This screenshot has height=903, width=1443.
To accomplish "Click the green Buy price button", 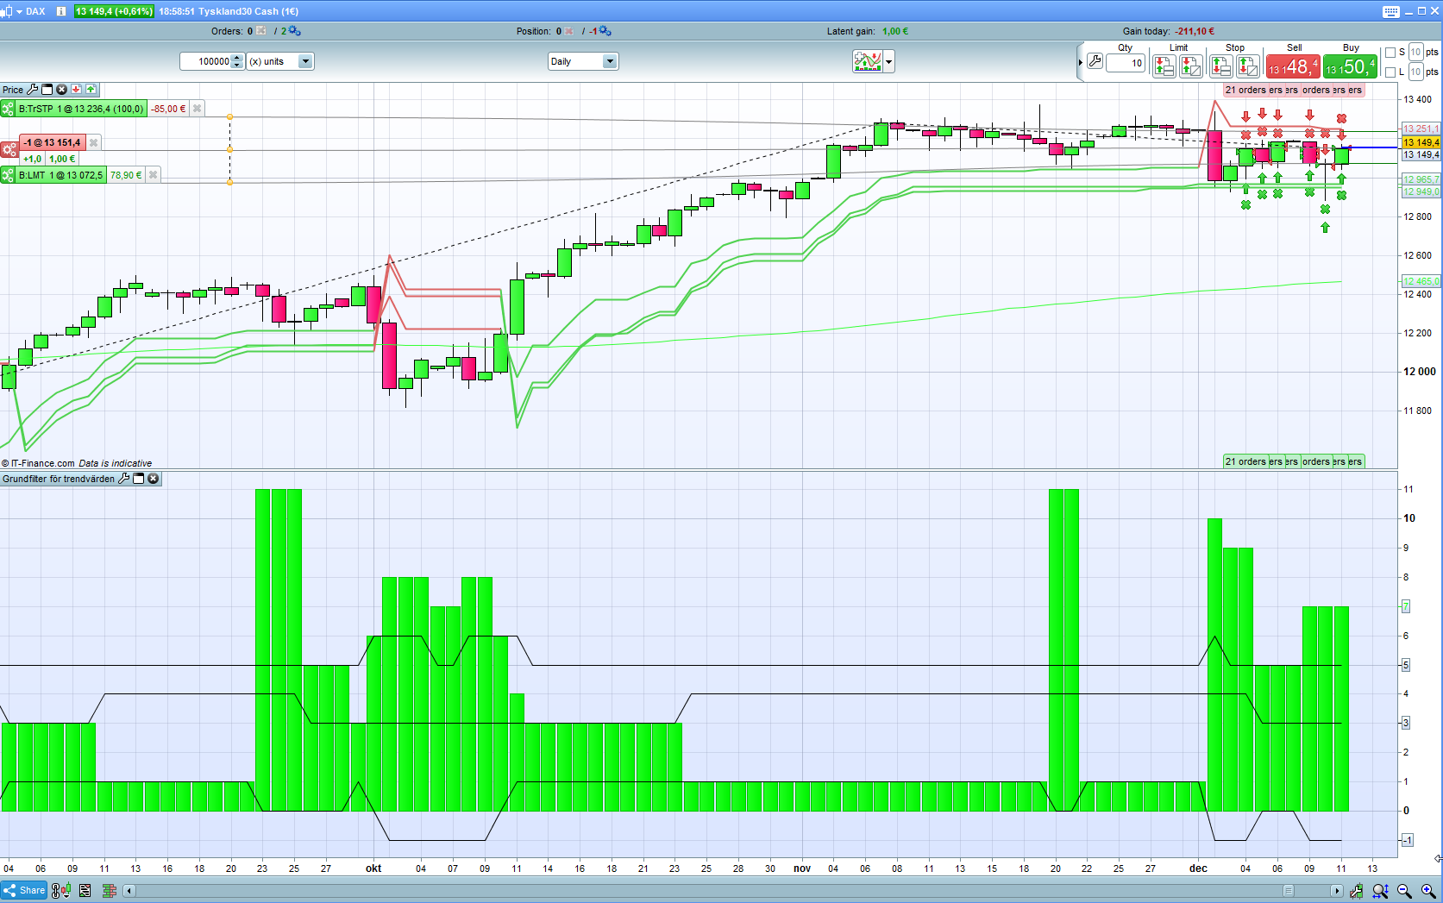I will (x=1350, y=66).
